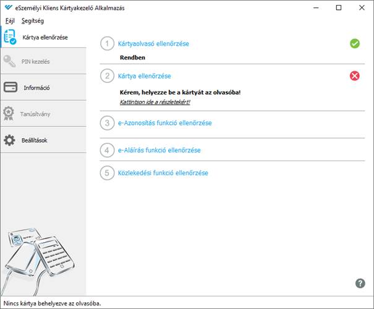The image size is (374, 309).
Task: Click the step 5 circle number
Action: [x=107, y=173]
